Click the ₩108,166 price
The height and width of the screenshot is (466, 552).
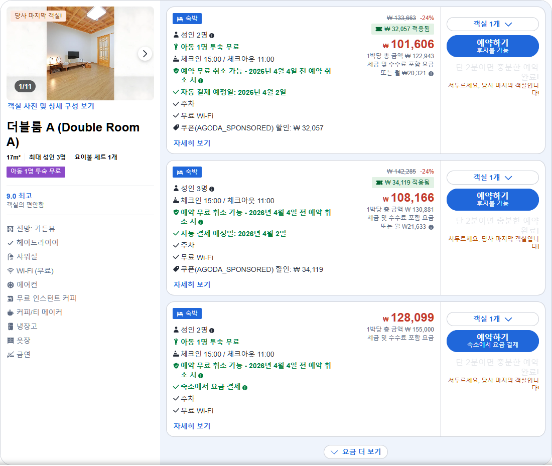tap(408, 198)
